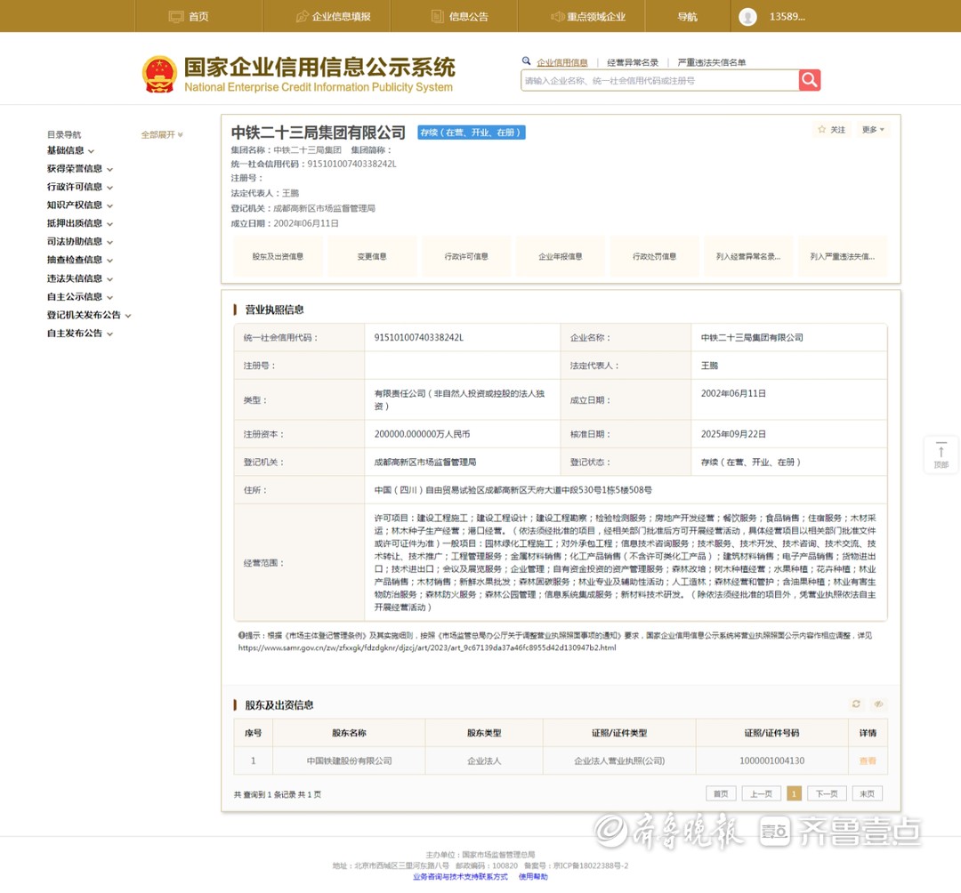Screen dimensions: 961x893
Task: Open the samr.gov.cn notice URL
Action: (427, 648)
